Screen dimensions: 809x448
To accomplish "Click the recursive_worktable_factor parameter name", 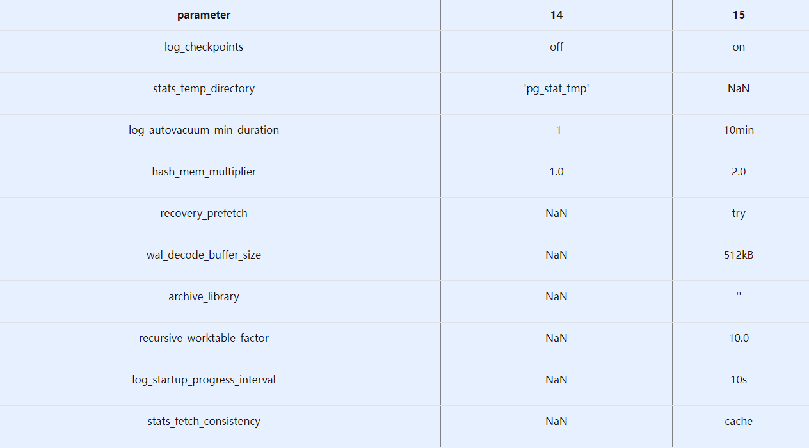I will pos(204,338).
